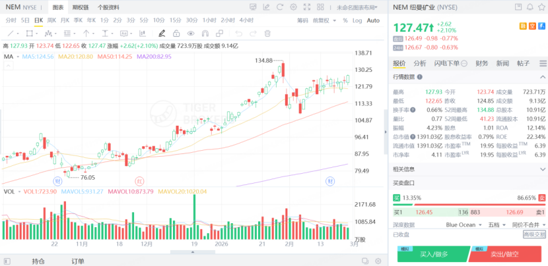Select 周K timeframe

(51, 20)
